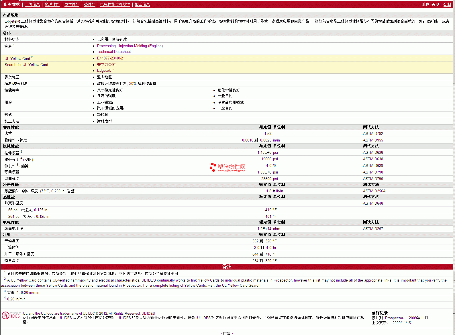
Task: Click the red 塑胶物性网 watermark logo
Action: [227, 167]
